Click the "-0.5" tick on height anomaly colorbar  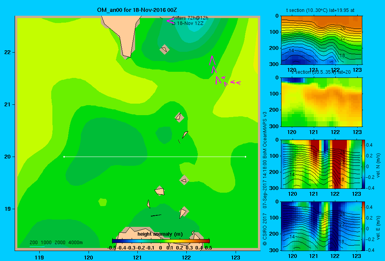click(112, 248)
